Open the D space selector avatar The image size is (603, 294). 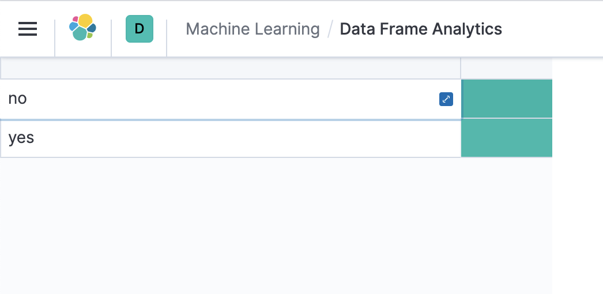click(x=140, y=29)
